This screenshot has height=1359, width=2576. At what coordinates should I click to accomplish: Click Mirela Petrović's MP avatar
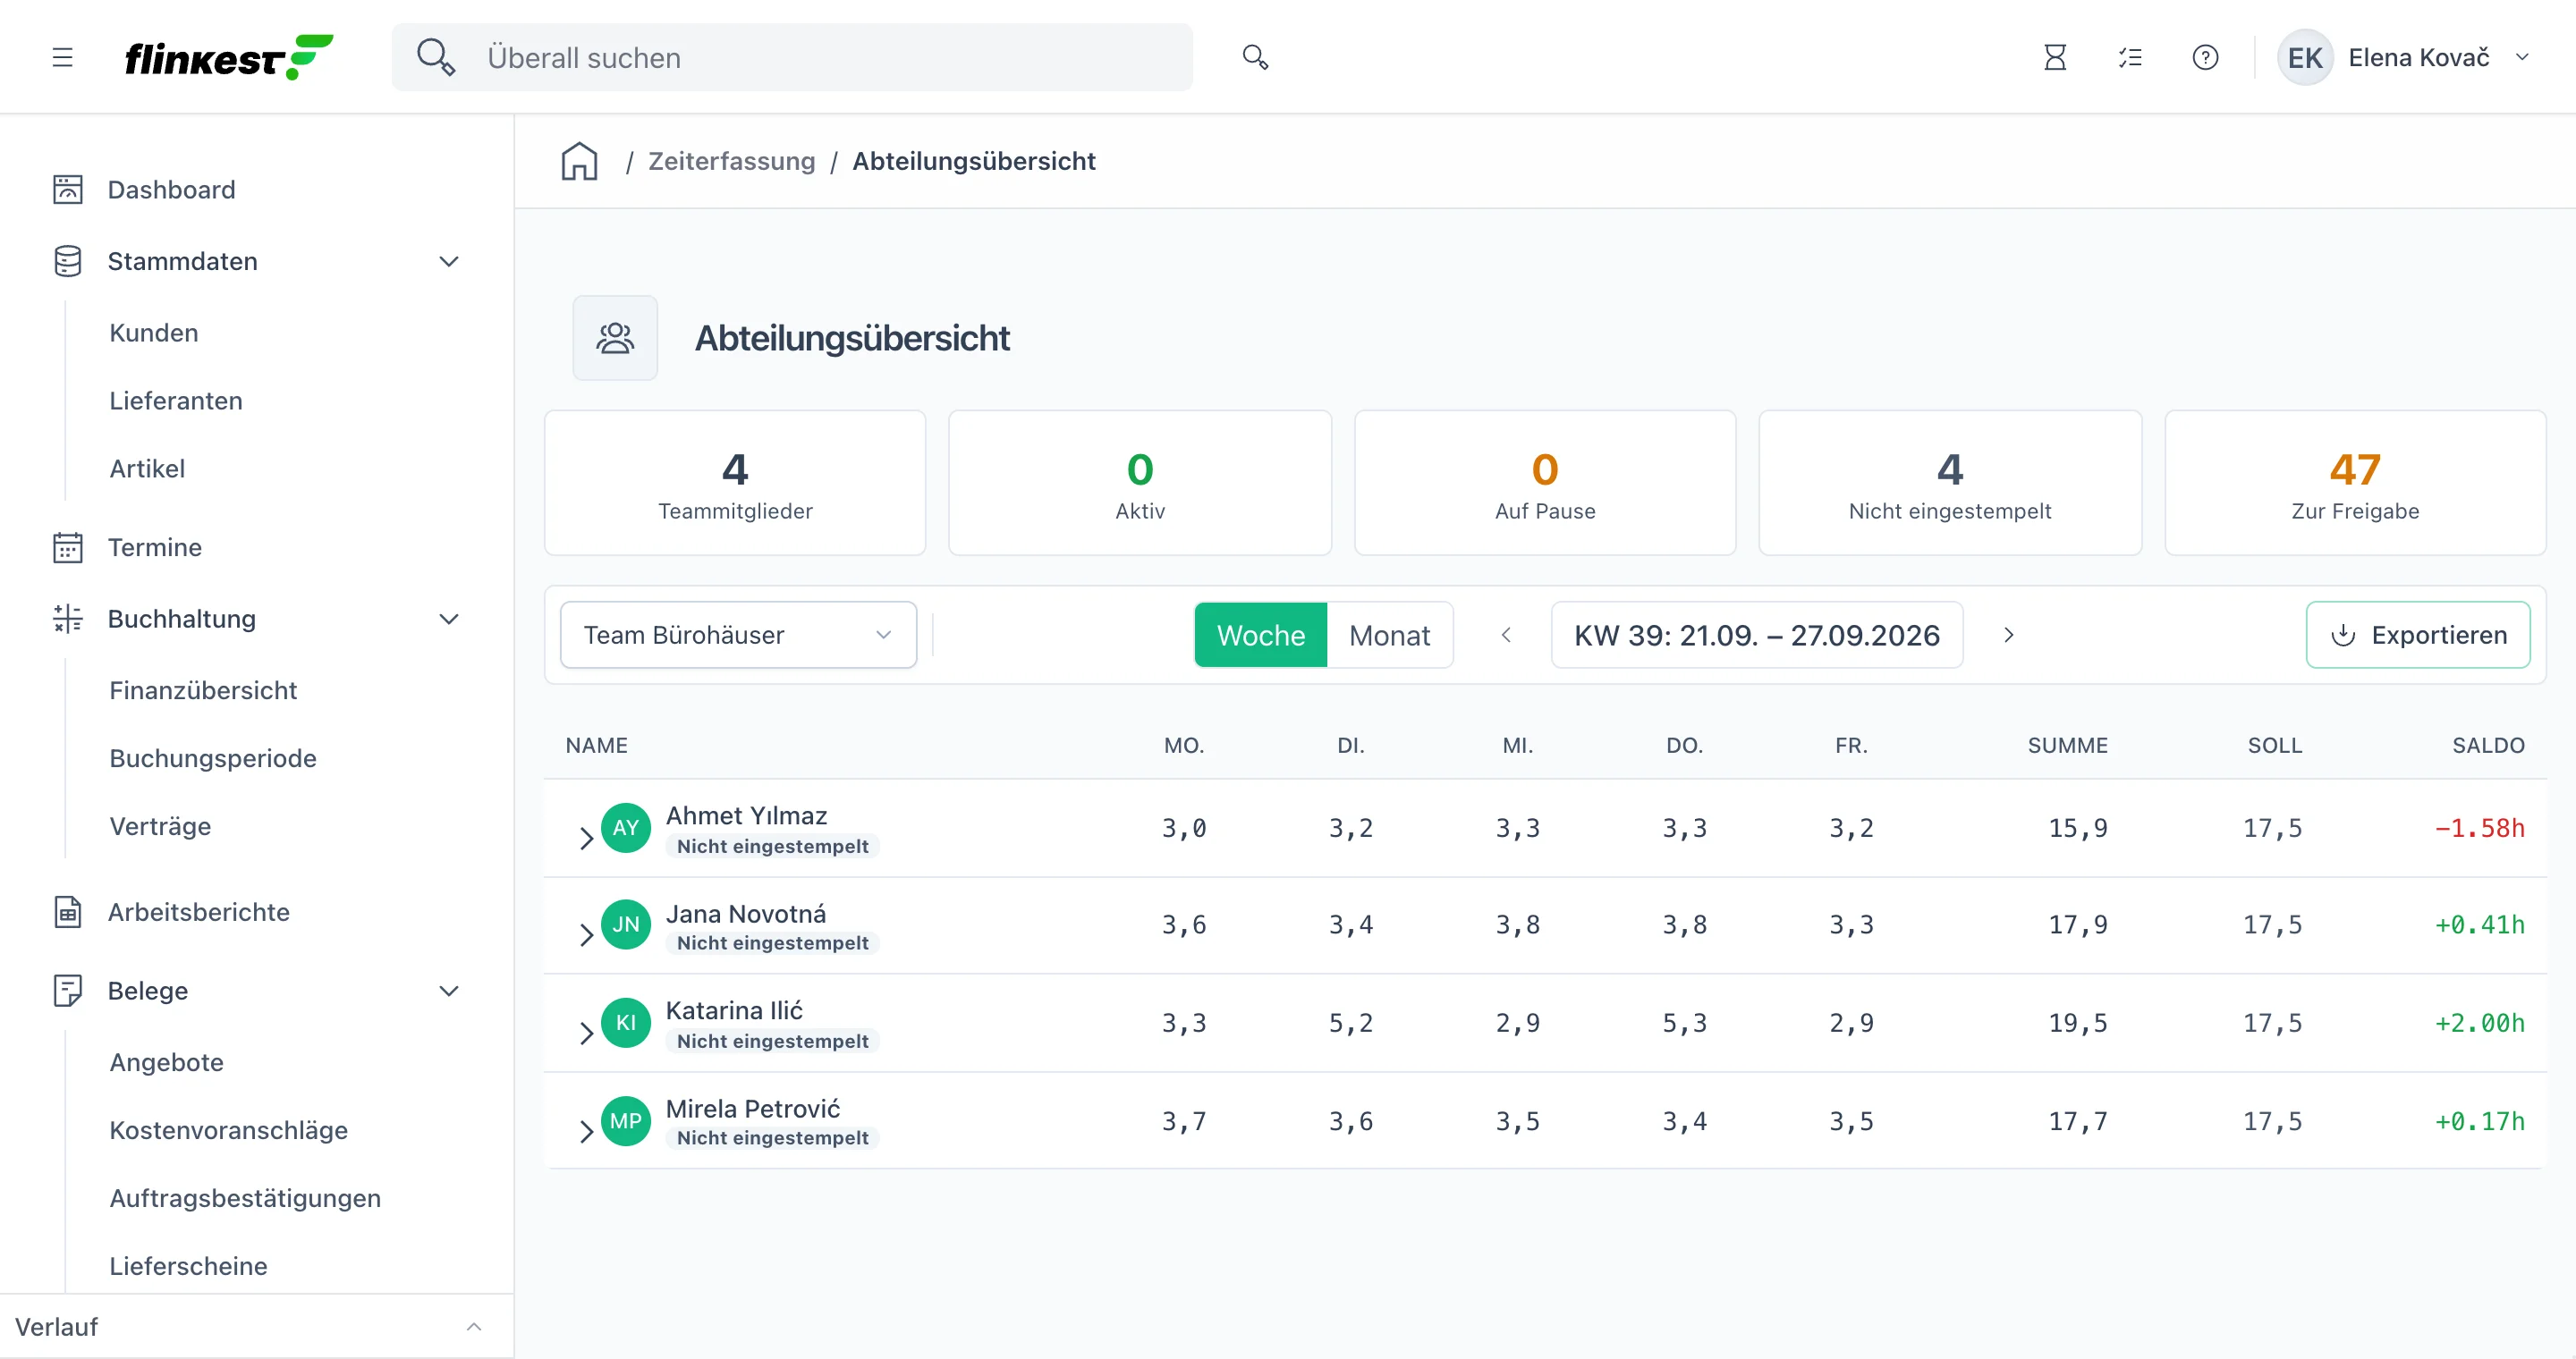(626, 1121)
